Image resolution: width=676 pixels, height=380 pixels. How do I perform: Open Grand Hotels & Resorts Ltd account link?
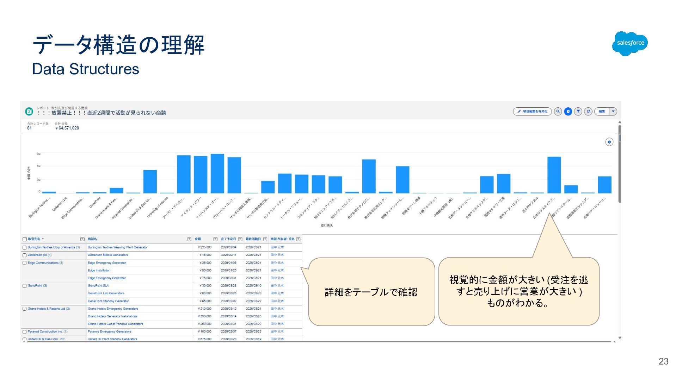point(49,309)
